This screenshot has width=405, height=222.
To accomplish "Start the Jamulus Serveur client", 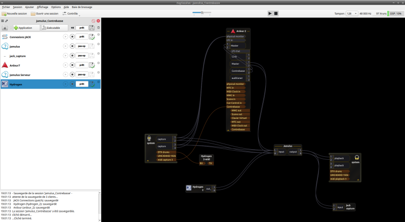I will click(65, 74).
